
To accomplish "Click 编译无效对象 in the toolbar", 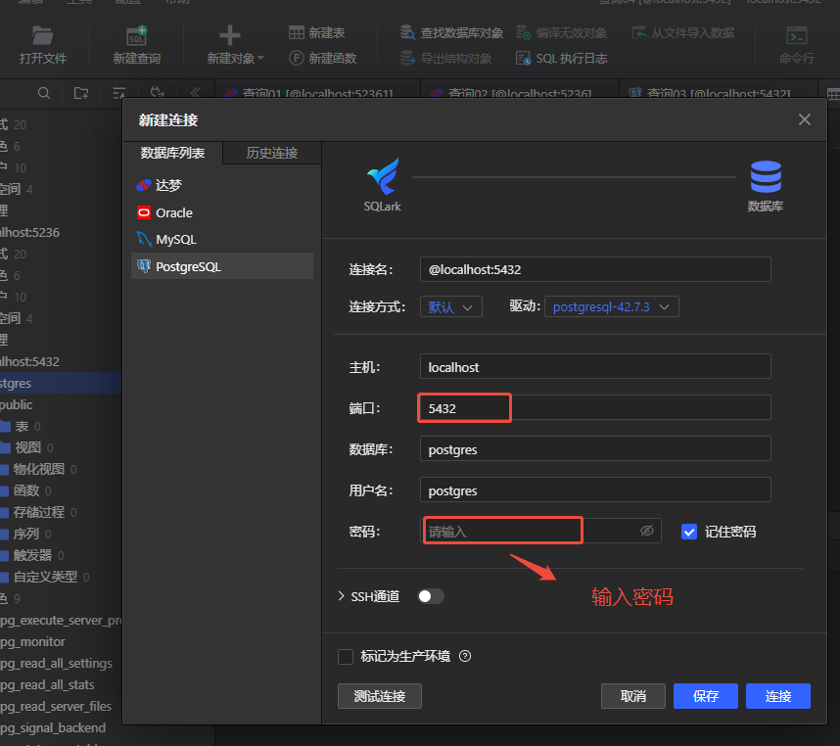I will click(x=561, y=32).
